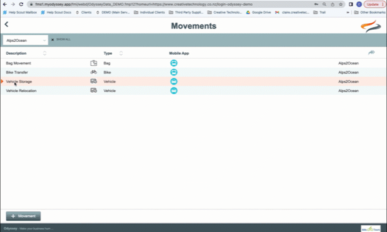Open the claire.creativetec... Gmail bookmark

point(292,12)
